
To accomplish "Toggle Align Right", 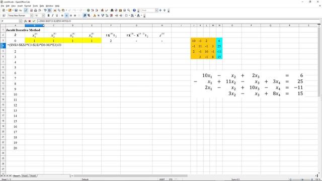I will coord(71,16).
